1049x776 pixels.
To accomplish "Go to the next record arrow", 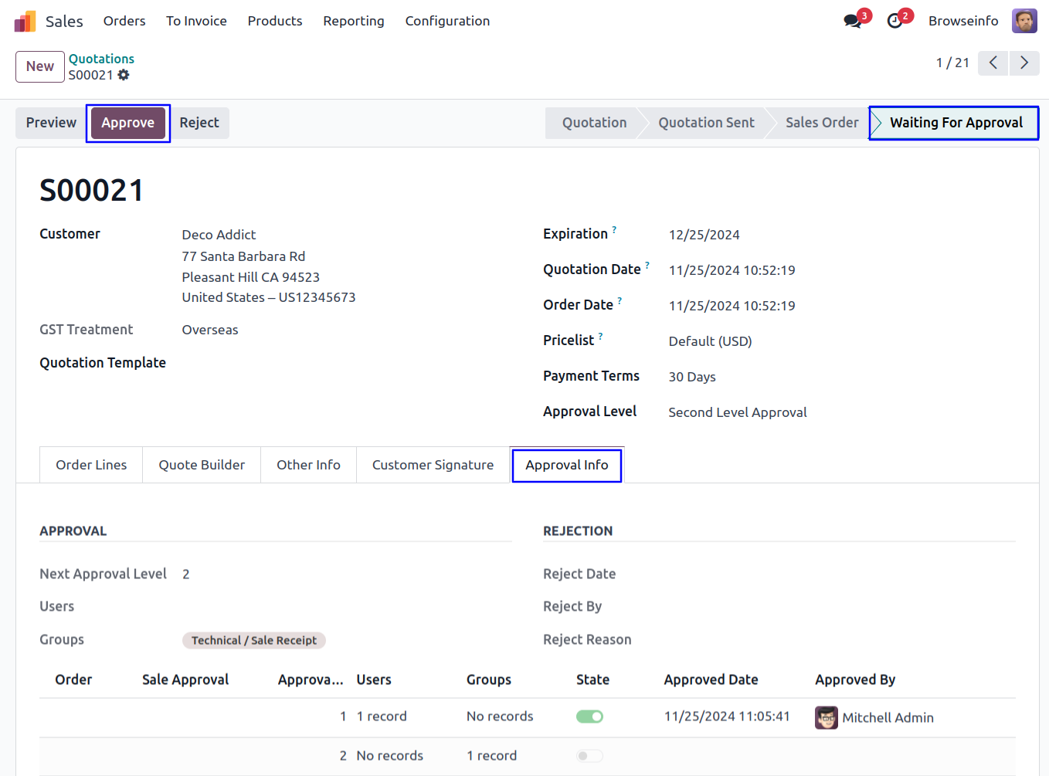I will tap(1024, 63).
